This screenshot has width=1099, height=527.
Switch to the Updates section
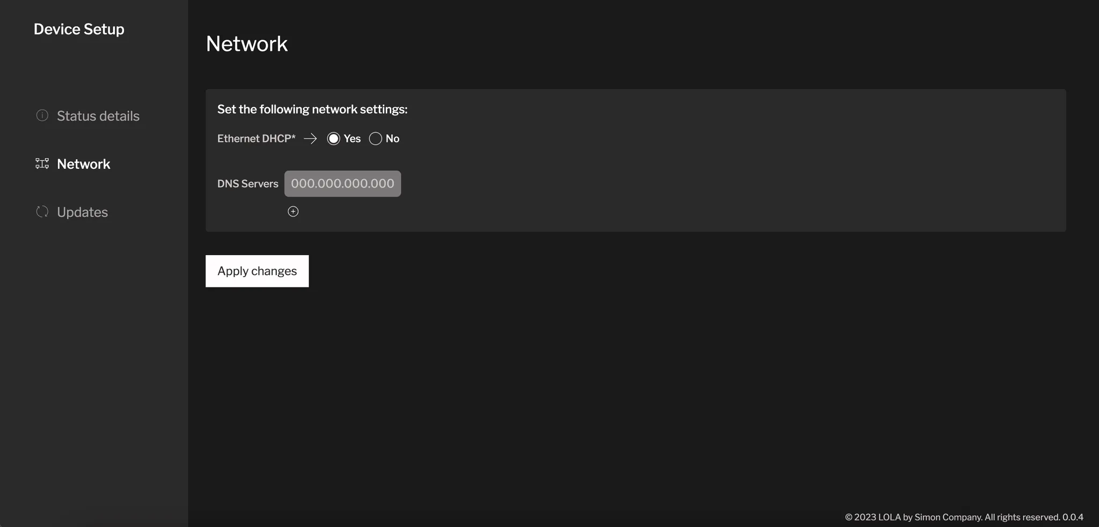point(82,211)
